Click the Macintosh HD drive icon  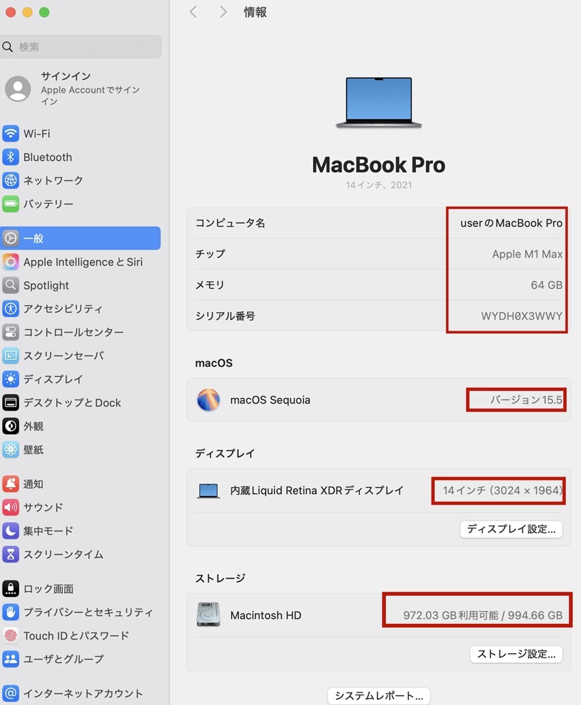[208, 615]
